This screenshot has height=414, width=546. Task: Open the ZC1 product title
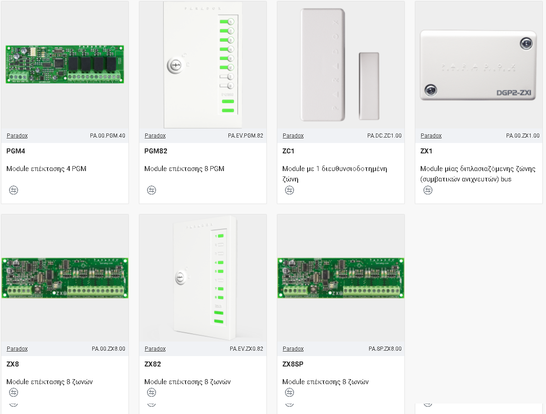[288, 151]
